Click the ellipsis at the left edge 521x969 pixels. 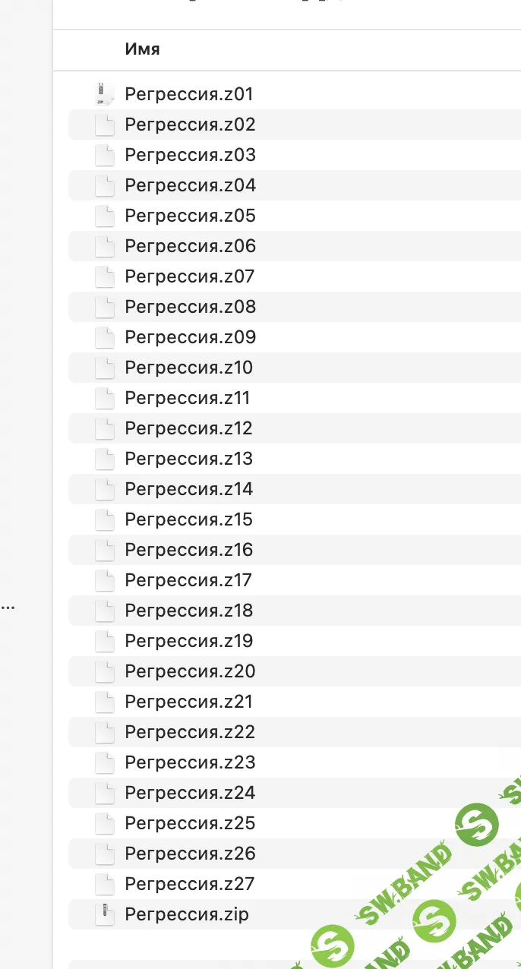point(8,608)
